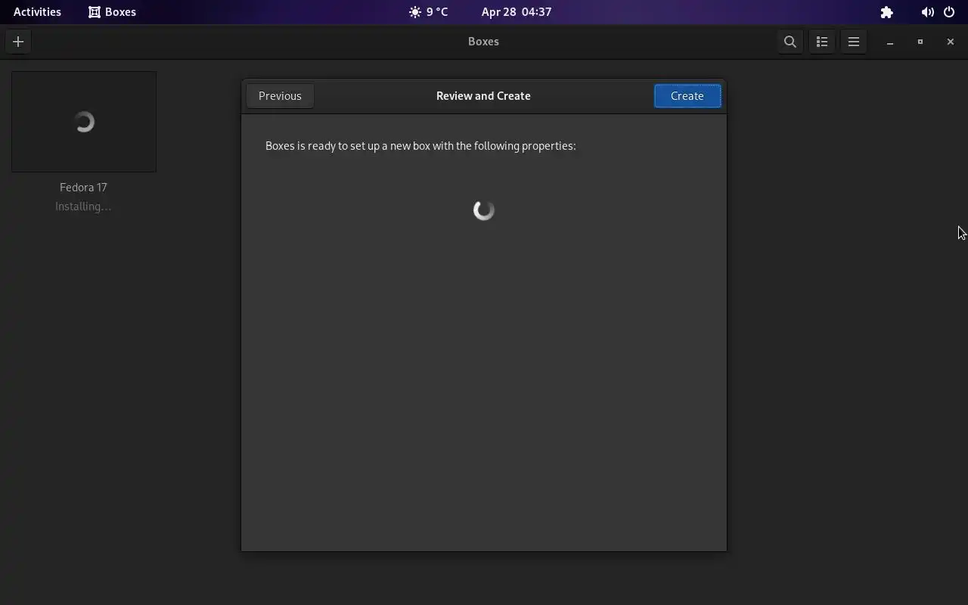This screenshot has width=968, height=605.
Task: Select the Fedora 17 box thumbnail
Action: (84, 122)
